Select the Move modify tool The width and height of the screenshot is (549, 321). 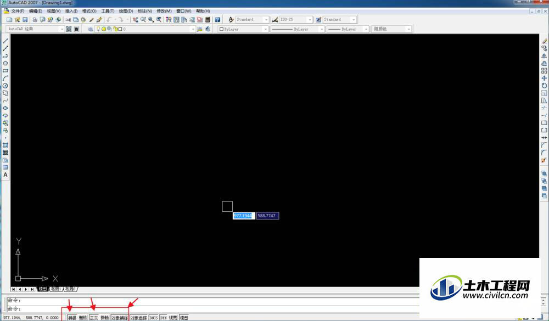click(x=544, y=78)
